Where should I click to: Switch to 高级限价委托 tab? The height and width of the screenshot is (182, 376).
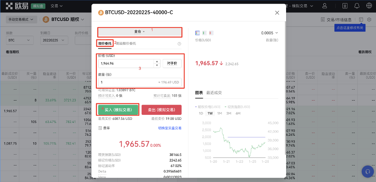[126, 43]
